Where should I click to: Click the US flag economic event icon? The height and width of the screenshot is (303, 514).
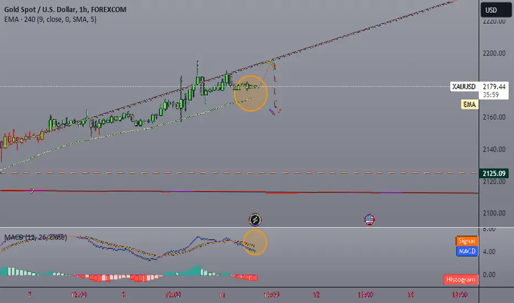click(369, 219)
